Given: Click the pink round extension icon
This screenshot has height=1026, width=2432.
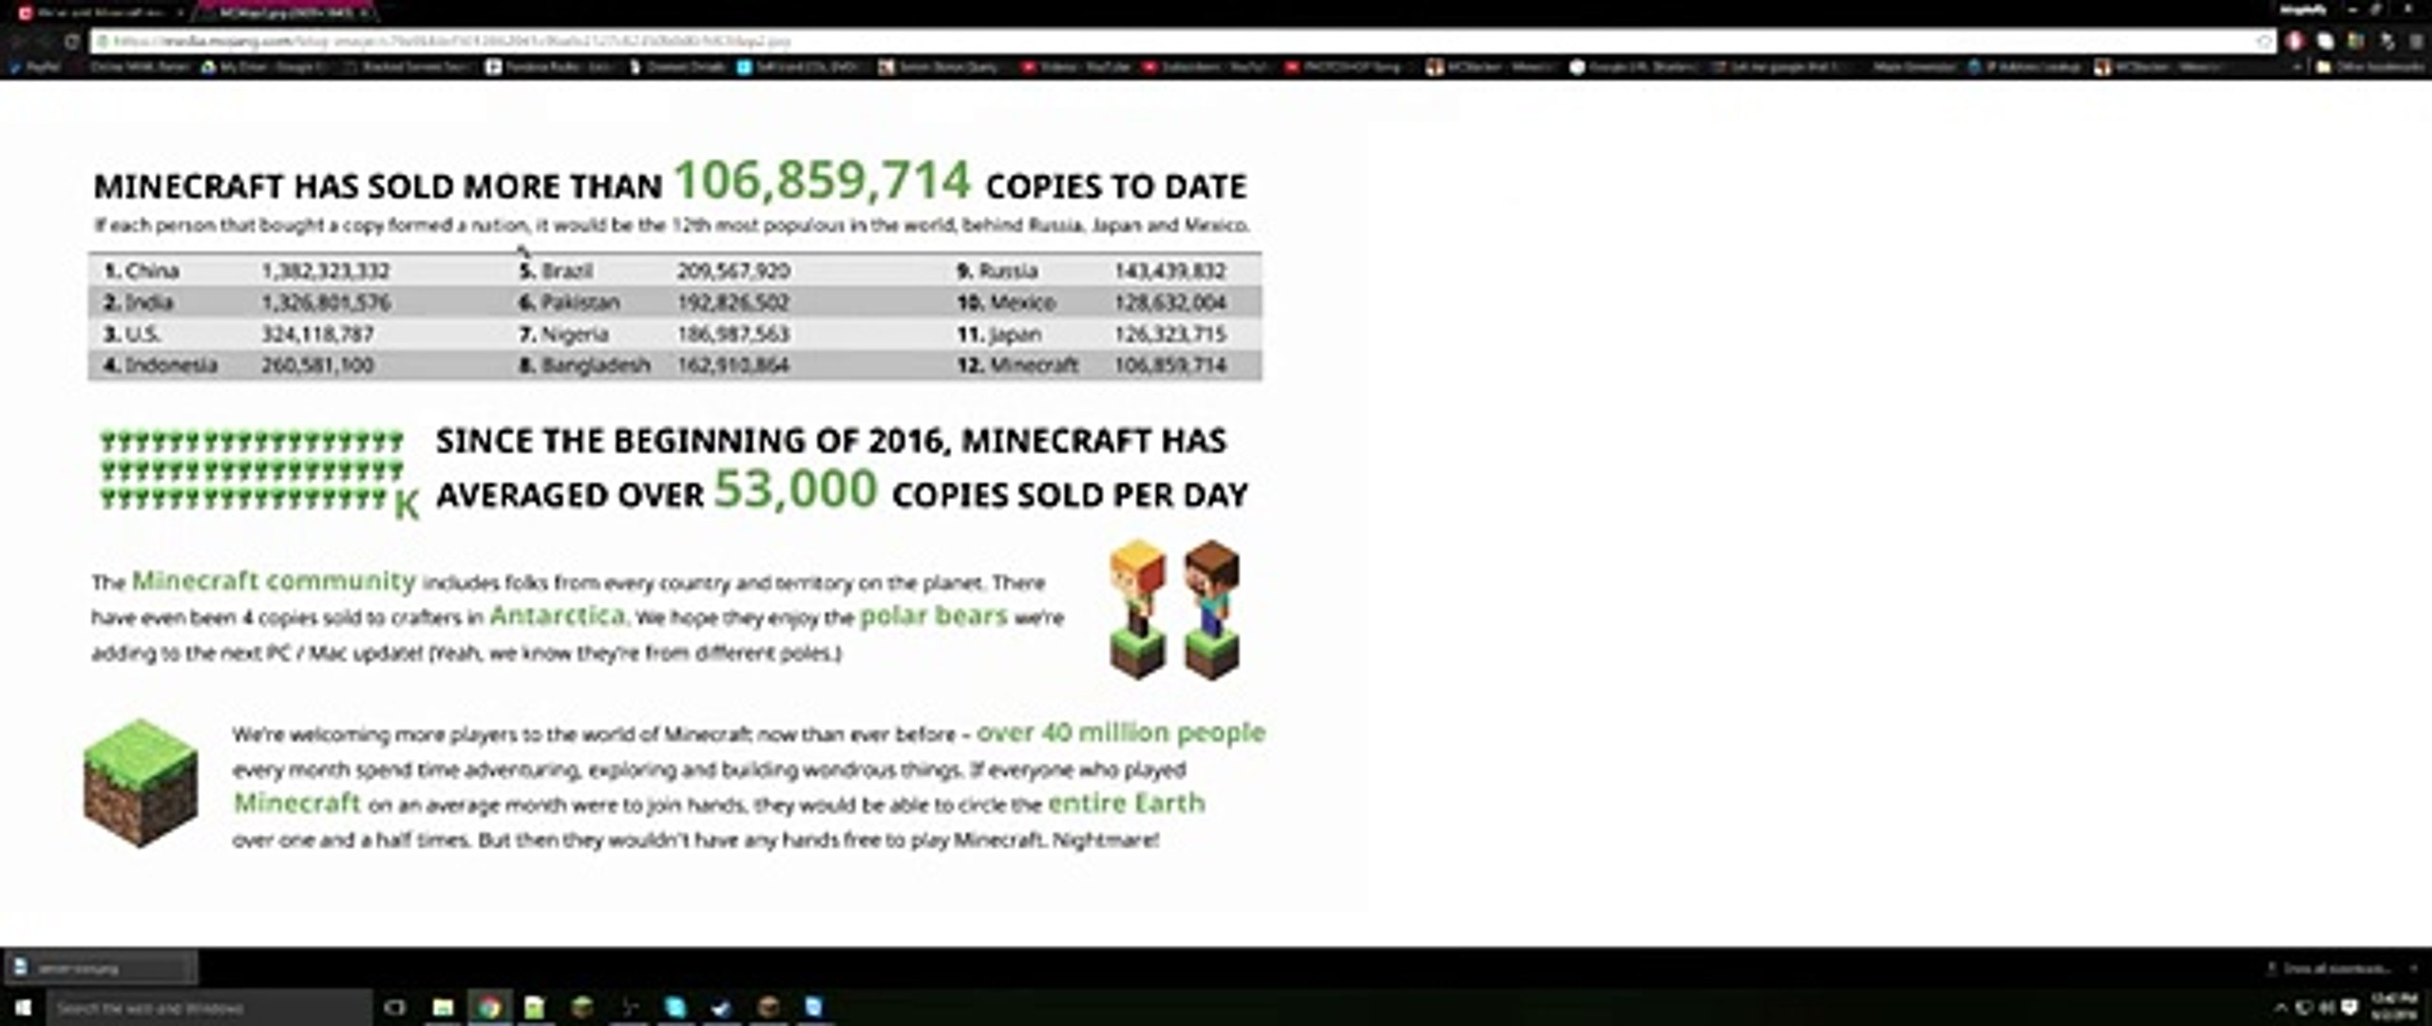Looking at the screenshot, I should pos(2295,41).
